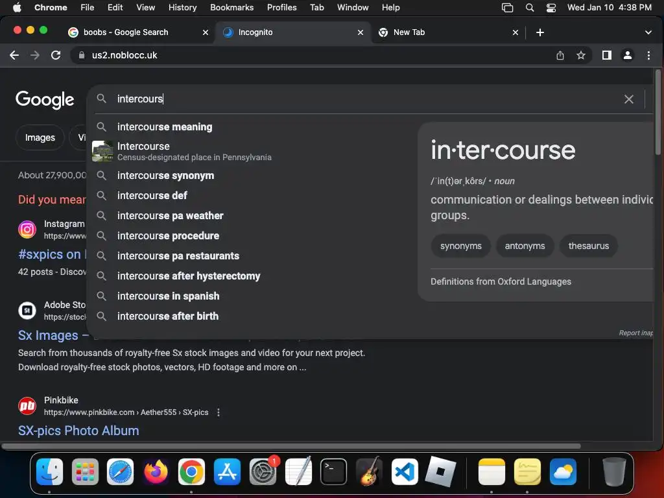
Task: Click the Google logo
Action: coord(45,100)
